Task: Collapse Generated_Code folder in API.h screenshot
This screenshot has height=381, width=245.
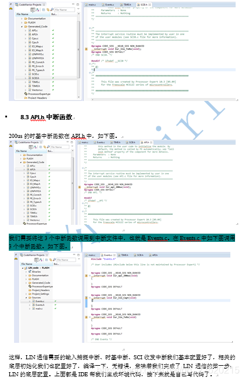Action: [21, 162]
